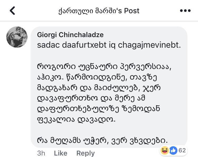
Task: Reply to Giorgi's comment
Action: click(86, 153)
